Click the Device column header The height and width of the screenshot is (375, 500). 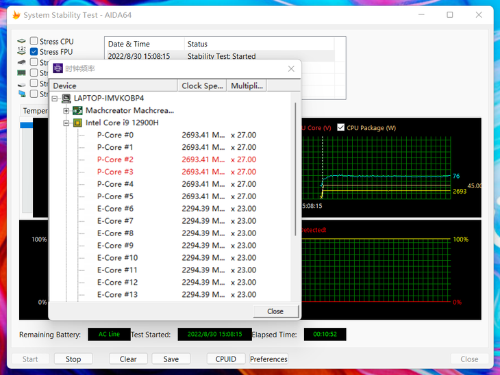(113, 86)
